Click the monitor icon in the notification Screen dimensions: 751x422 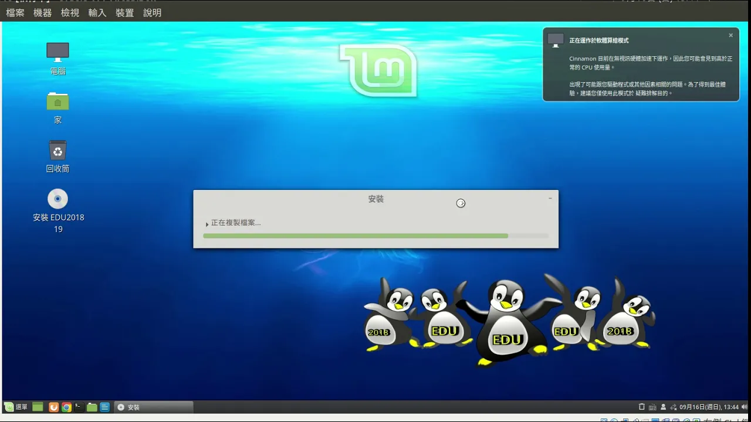coord(556,40)
